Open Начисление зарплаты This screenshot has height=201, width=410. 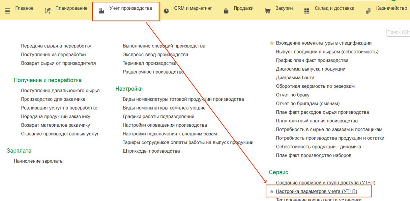coord(38,161)
